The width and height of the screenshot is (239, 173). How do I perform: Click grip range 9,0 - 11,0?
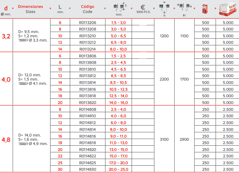click(119, 136)
